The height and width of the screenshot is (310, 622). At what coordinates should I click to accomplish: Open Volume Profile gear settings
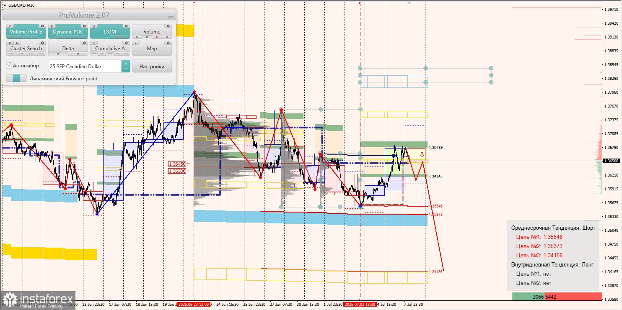42,26
